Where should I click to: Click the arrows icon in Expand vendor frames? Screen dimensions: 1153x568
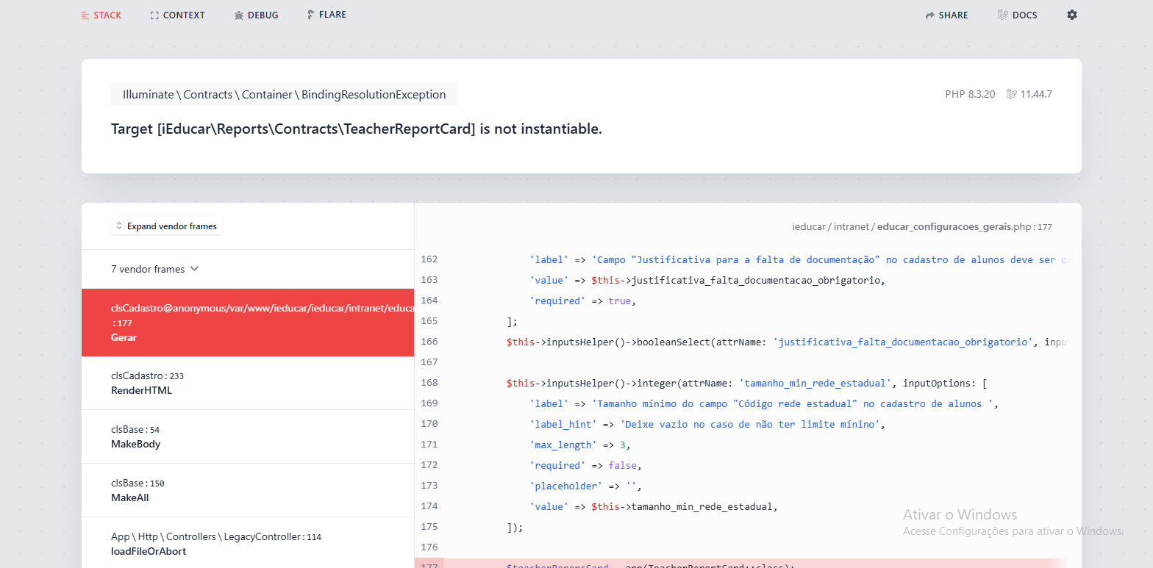(119, 226)
